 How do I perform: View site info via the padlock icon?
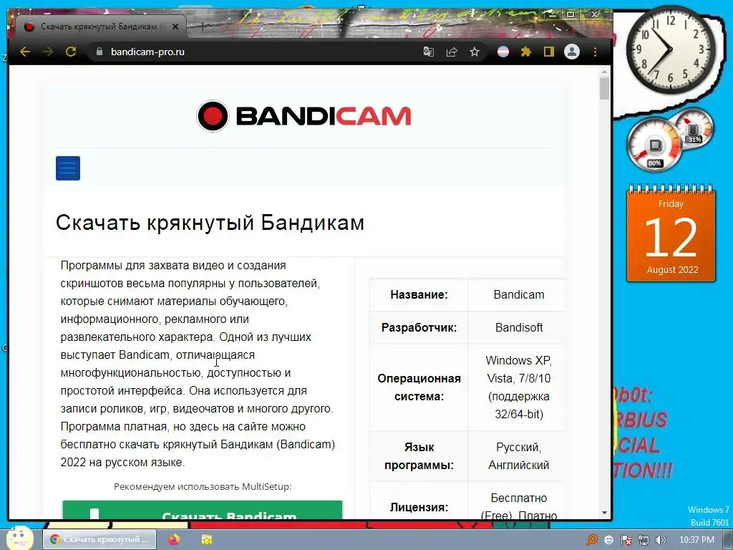click(x=99, y=52)
